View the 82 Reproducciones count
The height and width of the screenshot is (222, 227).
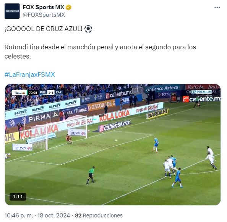click(99, 216)
